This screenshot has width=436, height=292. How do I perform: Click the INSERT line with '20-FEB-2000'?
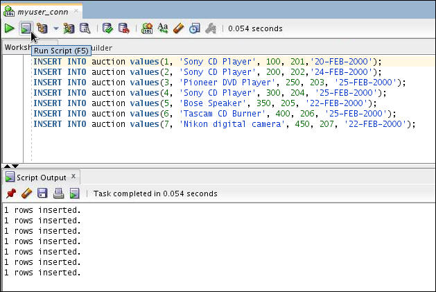207,61
